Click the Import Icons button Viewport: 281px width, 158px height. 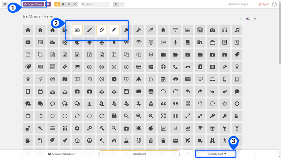(x=33, y=4)
